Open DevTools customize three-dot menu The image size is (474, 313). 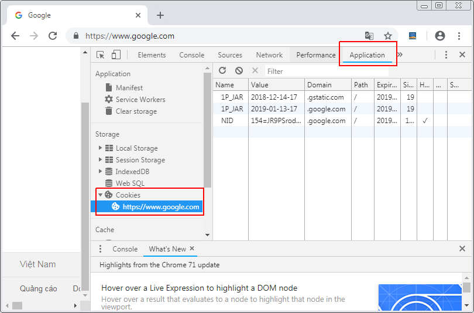(x=446, y=55)
